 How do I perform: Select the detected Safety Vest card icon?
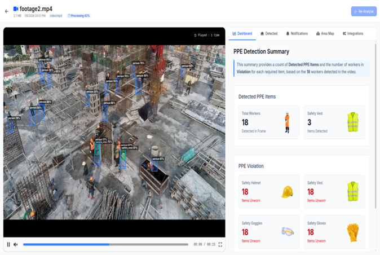(x=352, y=122)
